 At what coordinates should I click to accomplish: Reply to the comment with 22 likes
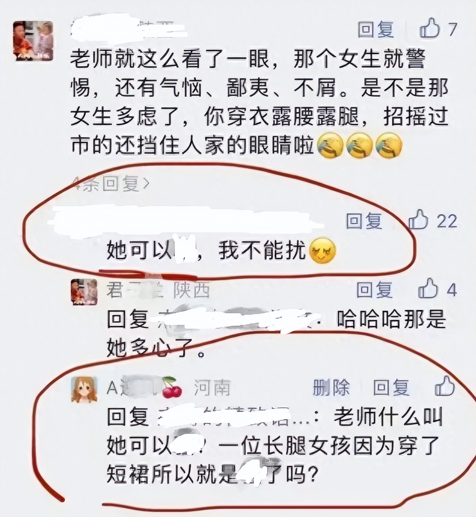tap(364, 221)
